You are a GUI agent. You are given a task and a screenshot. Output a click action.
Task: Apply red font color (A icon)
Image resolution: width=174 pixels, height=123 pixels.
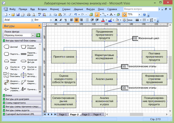(103, 20)
